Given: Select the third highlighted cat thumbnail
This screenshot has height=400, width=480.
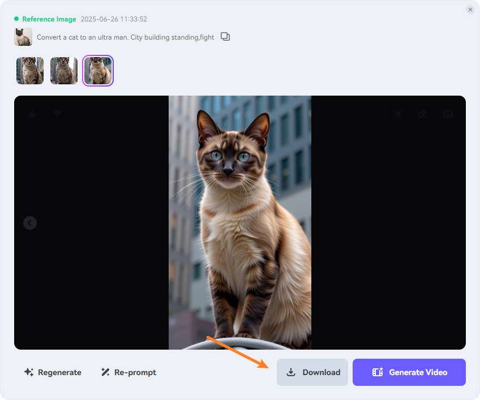Looking at the screenshot, I should pyautogui.click(x=98, y=71).
